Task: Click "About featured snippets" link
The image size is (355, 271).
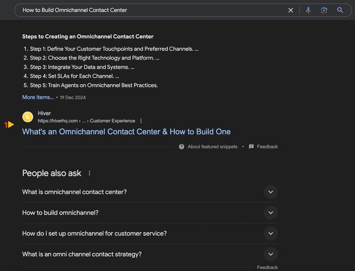Action: [x=212, y=147]
